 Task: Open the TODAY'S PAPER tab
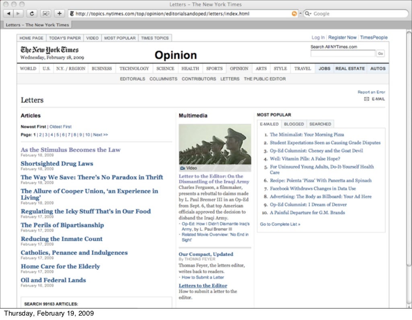pos(65,38)
